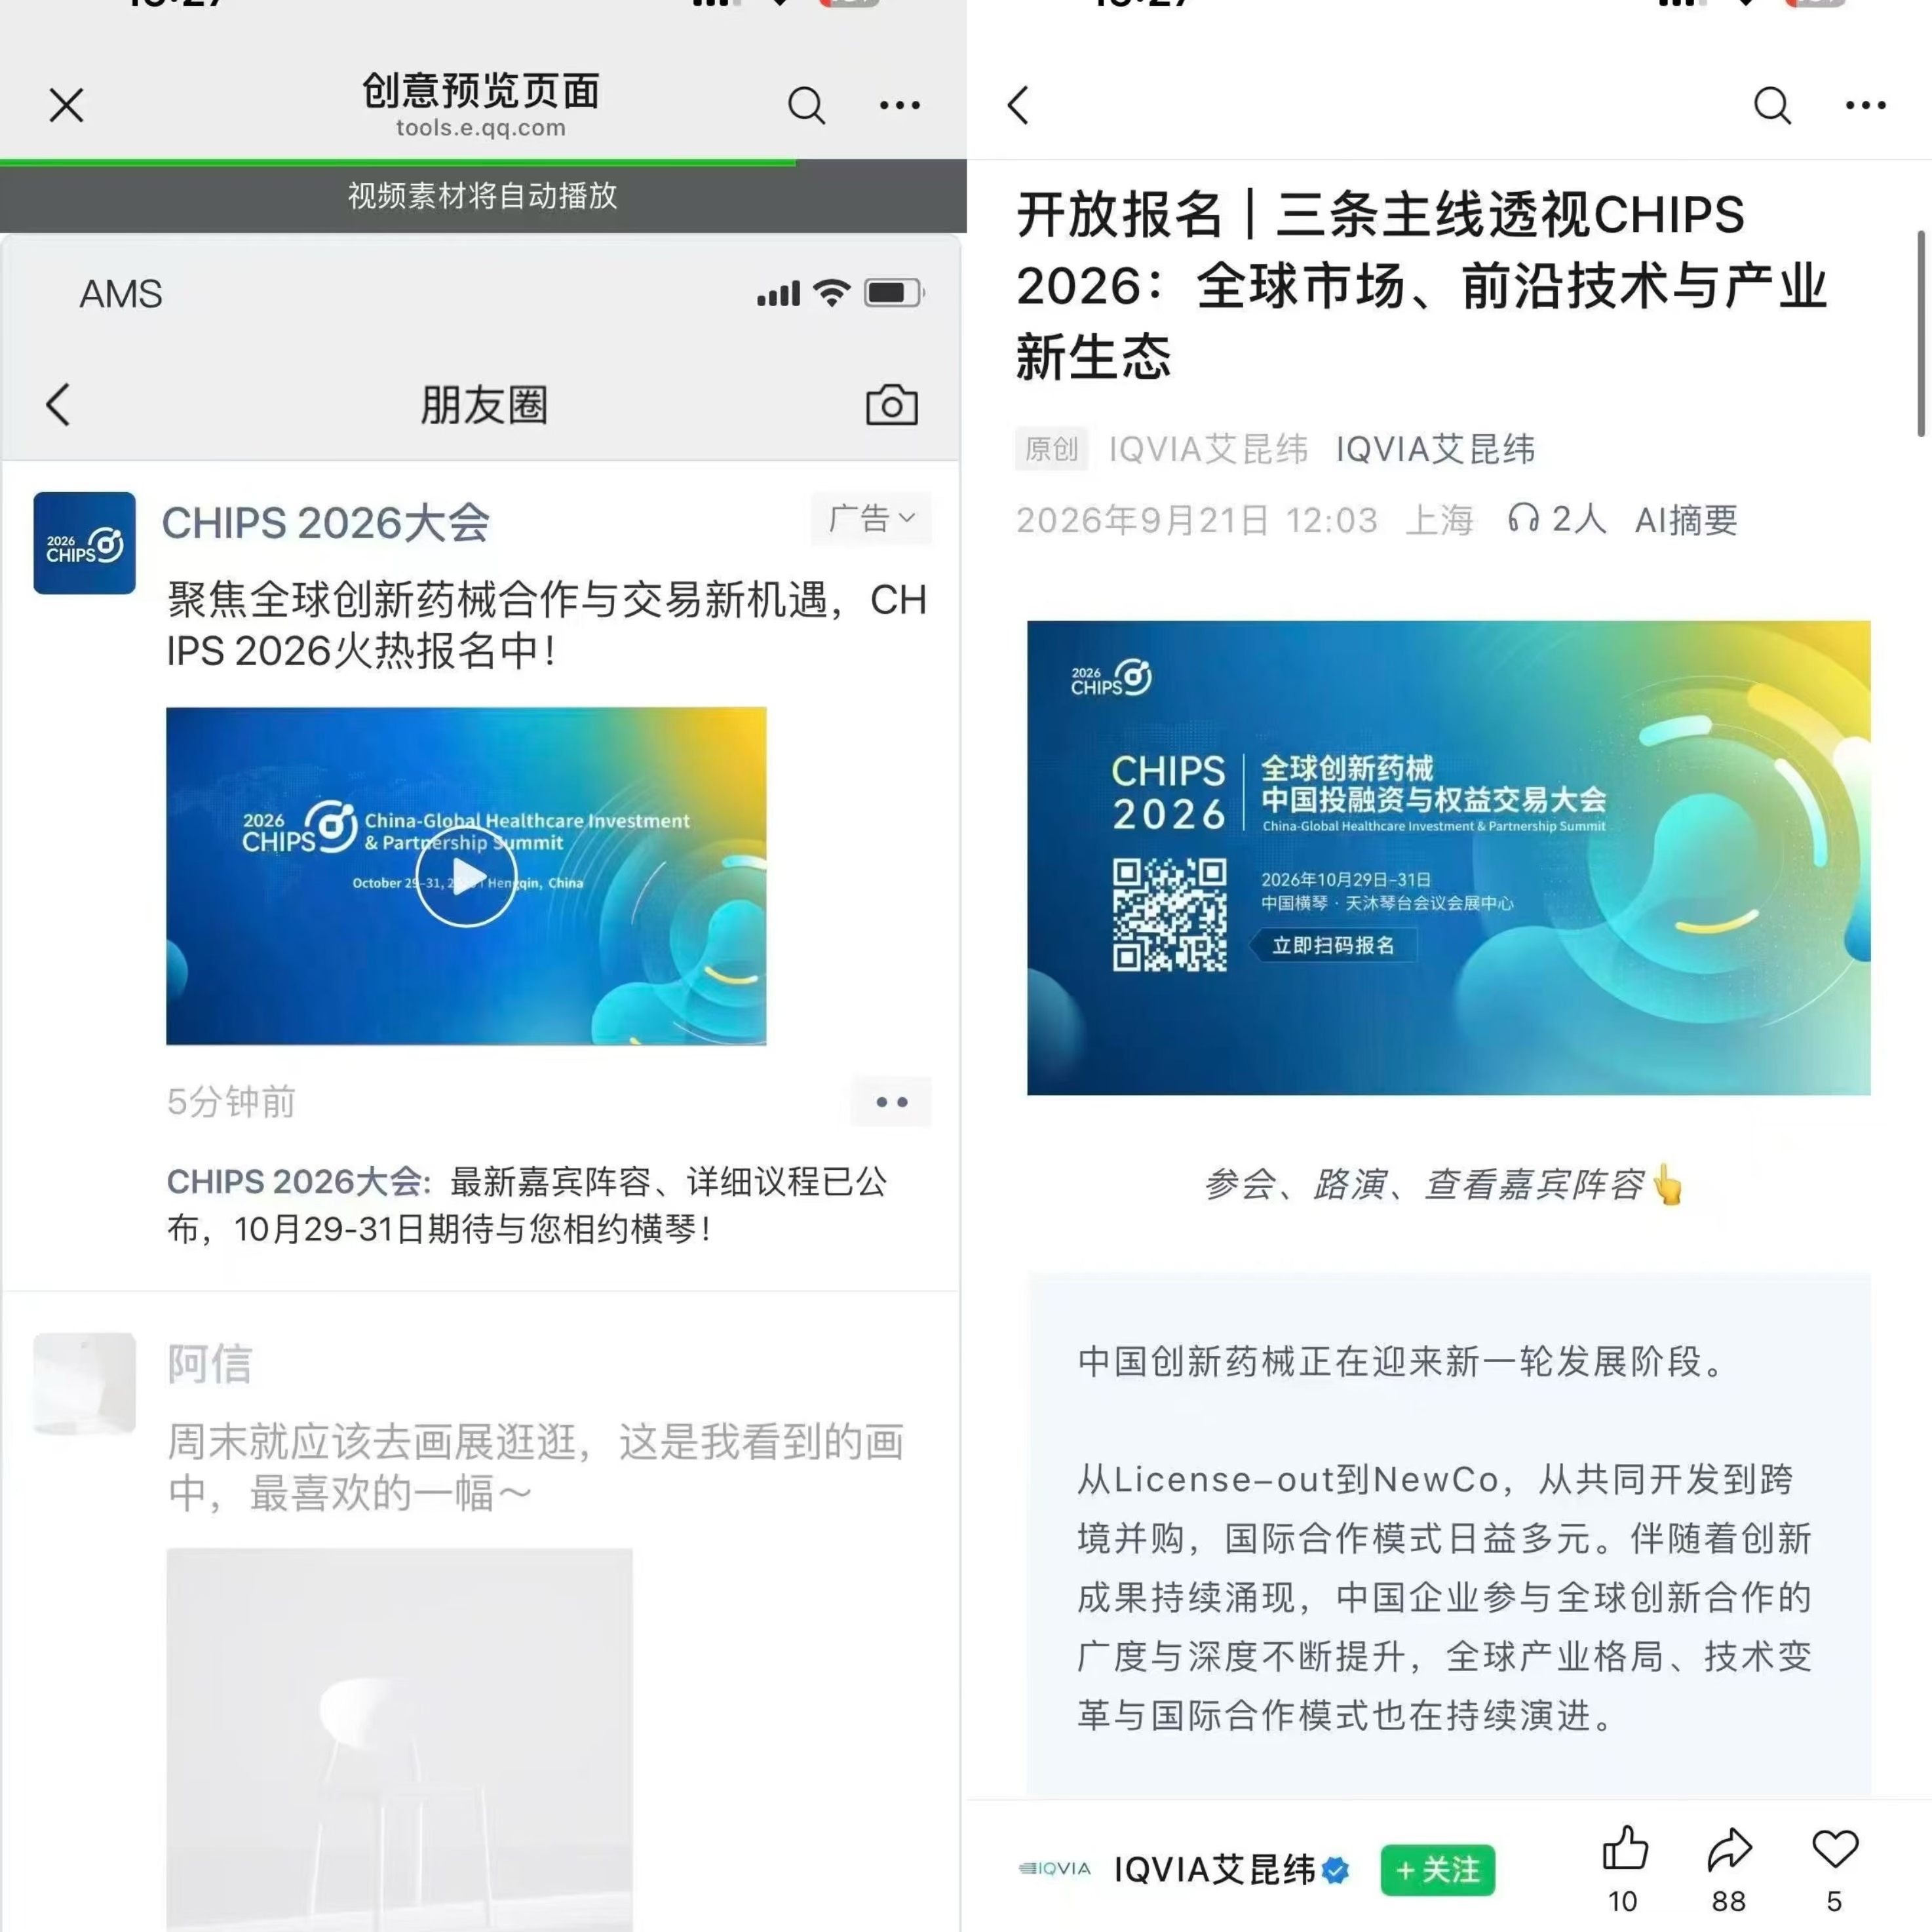Go back from 朋友圈 screen
This screenshot has height=1932, width=1932.
click(x=58, y=405)
